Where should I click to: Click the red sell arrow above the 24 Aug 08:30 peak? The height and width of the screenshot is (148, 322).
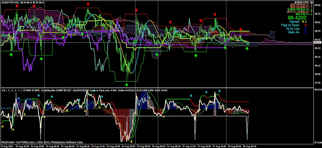tap(88, 4)
